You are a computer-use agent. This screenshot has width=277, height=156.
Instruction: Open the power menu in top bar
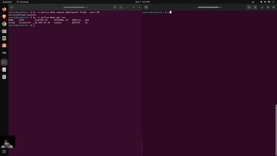pos(273,2)
